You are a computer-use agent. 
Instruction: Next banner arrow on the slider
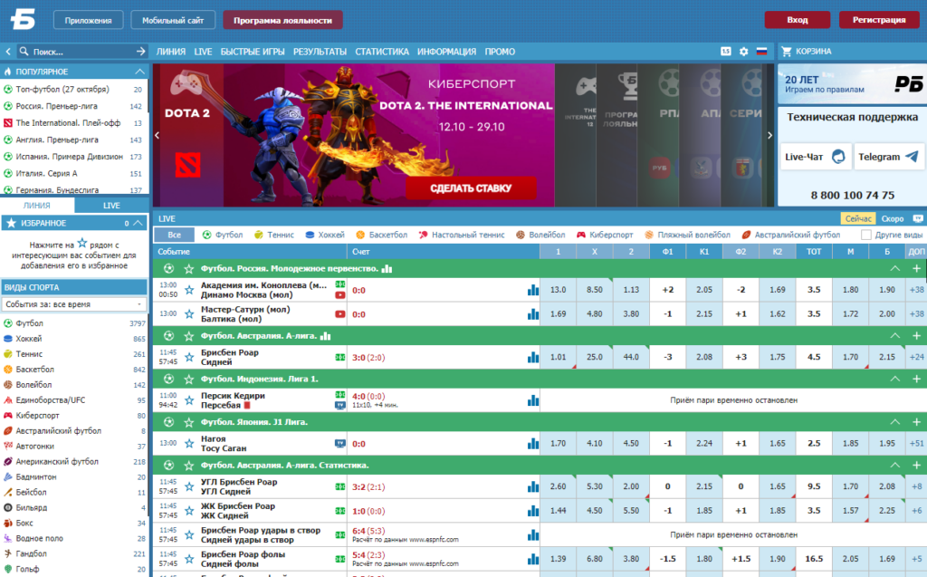click(x=769, y=136)
